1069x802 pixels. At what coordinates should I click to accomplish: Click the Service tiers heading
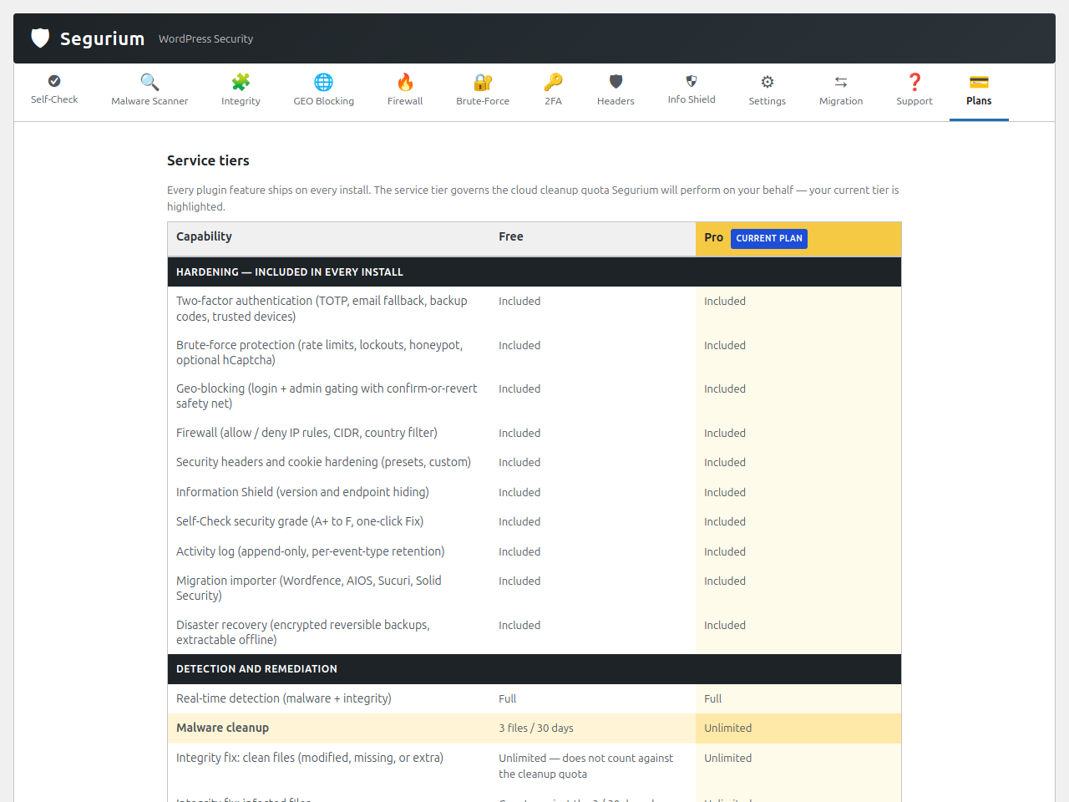208,160
